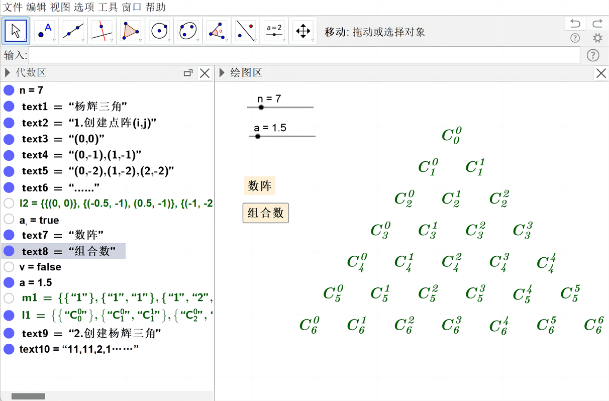Click the 组合数 button in the graphics view
The image size is (609, 401).
(x=266, y=213)
